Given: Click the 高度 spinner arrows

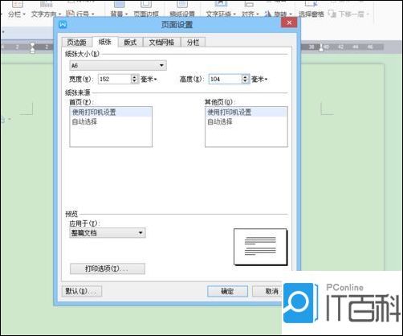Looking at the screenshot, I should 246,79.
